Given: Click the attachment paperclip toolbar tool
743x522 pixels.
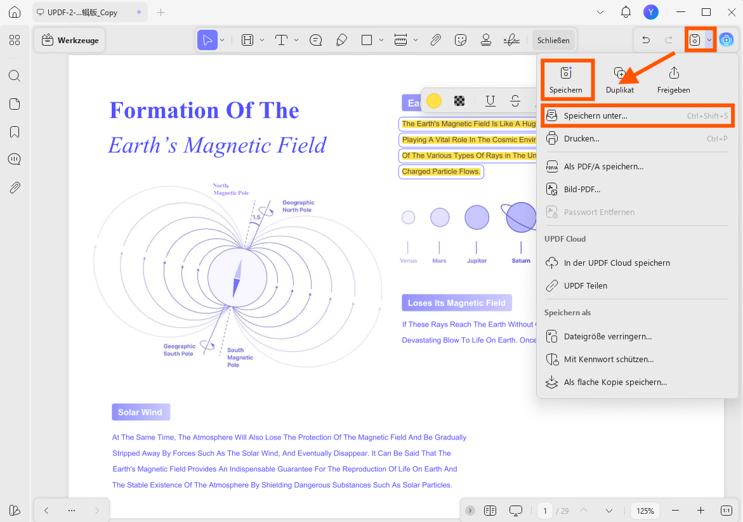Looking at the screenshot, I should (435, 40).
